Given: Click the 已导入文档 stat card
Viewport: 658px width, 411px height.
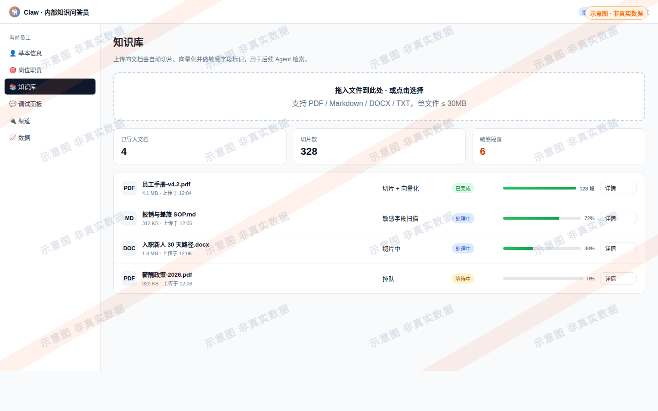Looking at the screenshot, I should tap(200, 146).
